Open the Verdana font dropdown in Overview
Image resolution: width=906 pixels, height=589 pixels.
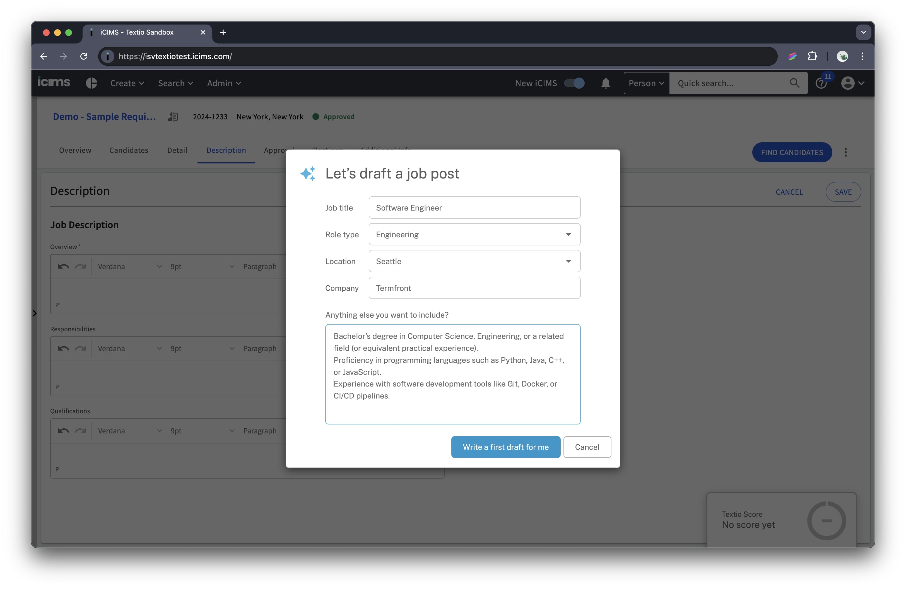point(129,266)
